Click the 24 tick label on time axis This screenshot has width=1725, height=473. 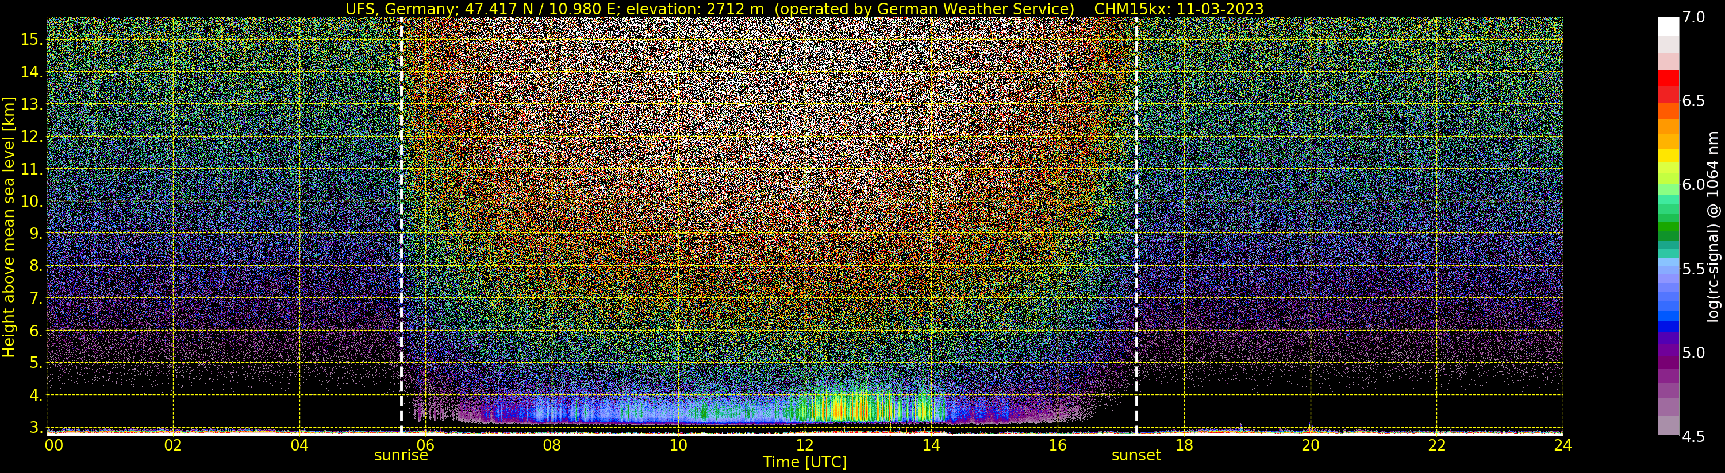pyautogui.click(x=1563, y=445)
